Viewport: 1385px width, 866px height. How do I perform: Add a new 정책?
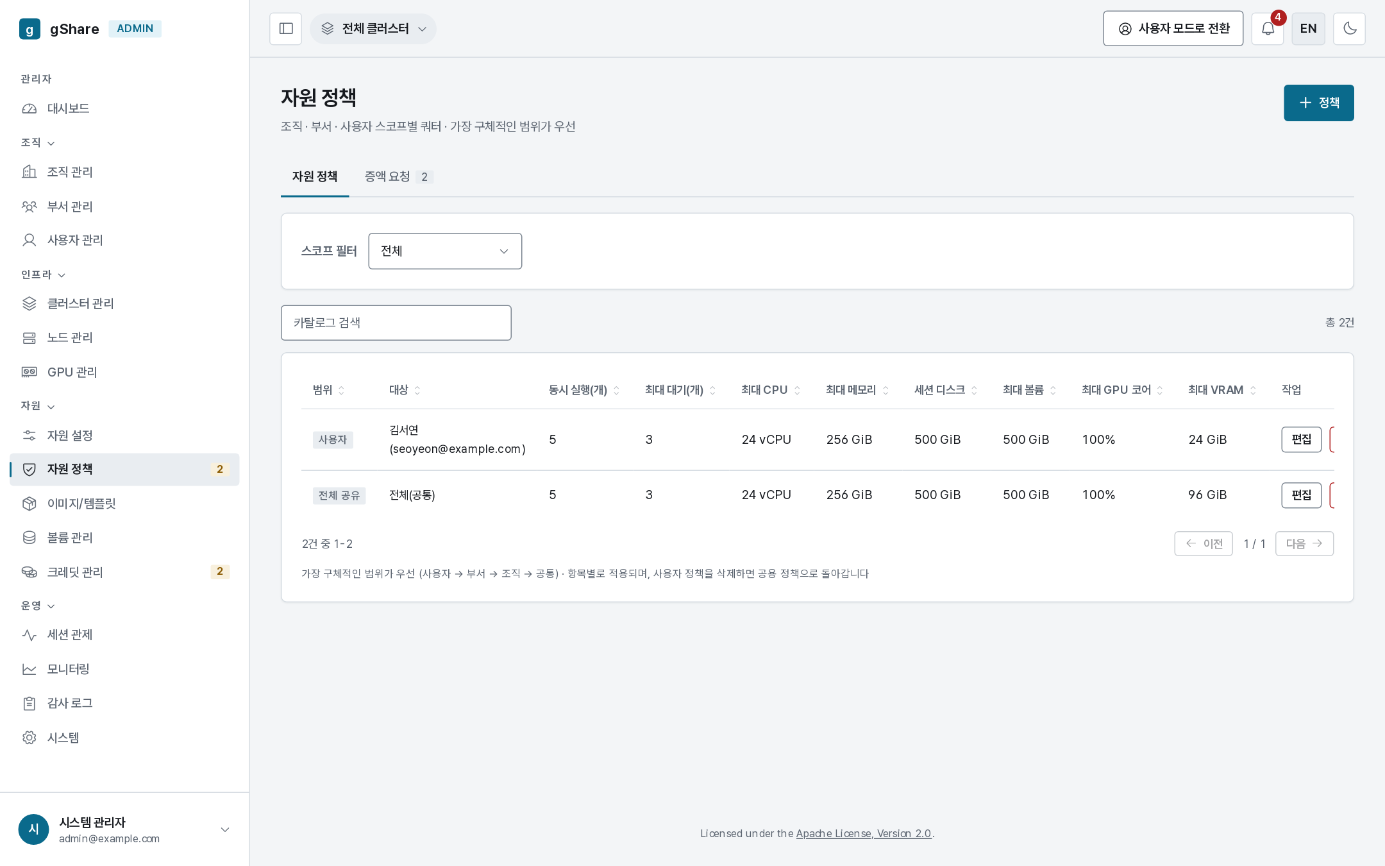click(x=1318, y=103)
